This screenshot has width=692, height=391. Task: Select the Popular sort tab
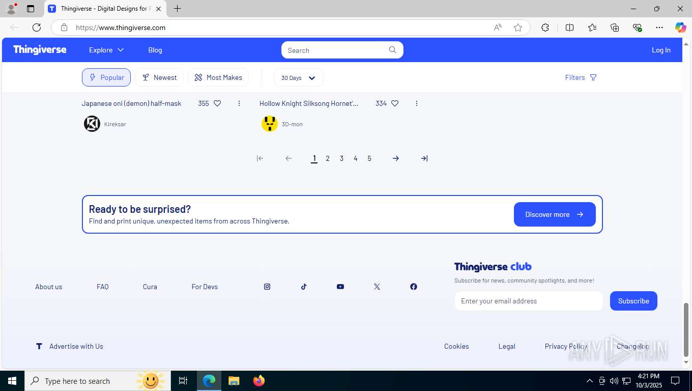tap(106, 77)
